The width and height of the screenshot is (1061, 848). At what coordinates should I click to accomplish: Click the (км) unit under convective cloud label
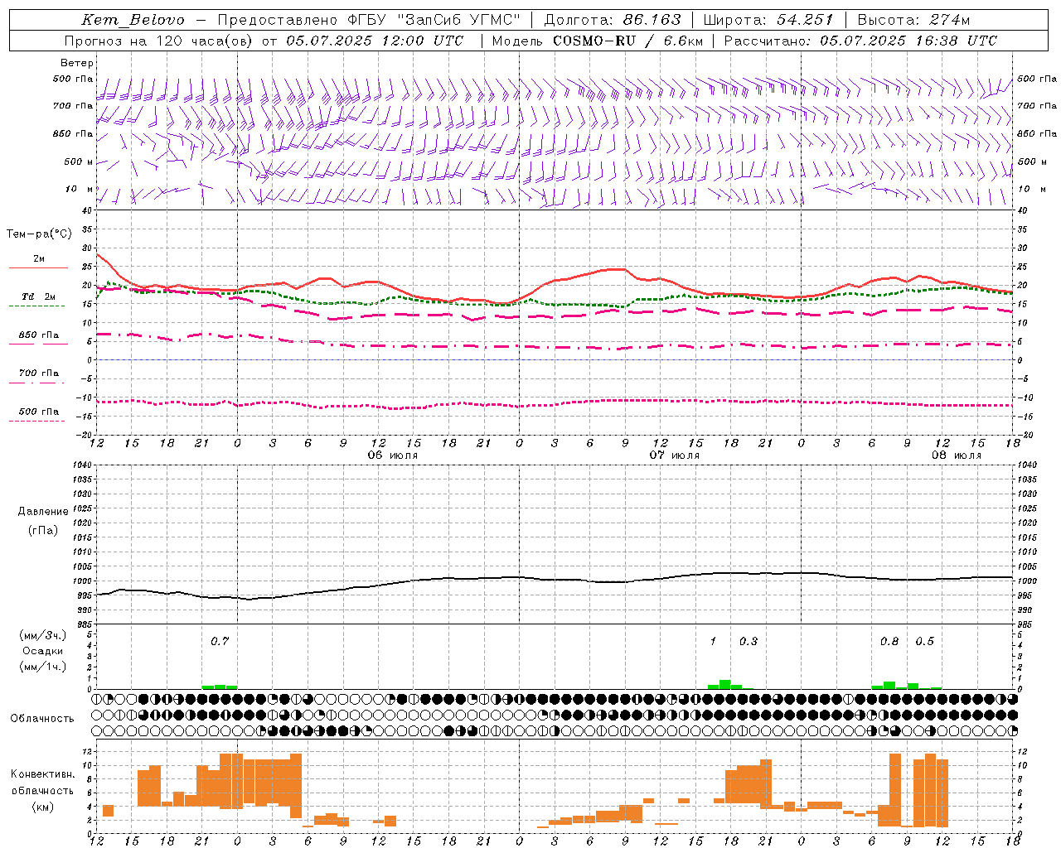[42, 807]
